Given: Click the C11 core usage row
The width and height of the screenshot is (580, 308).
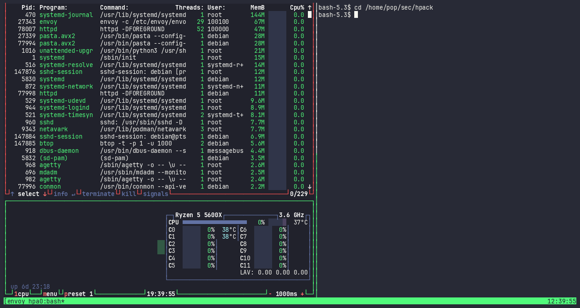Looking at the screenshot, I should (x=263, y=265).
